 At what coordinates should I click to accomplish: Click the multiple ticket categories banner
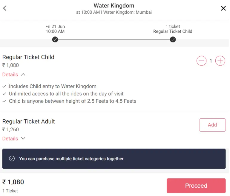(114, 159)
